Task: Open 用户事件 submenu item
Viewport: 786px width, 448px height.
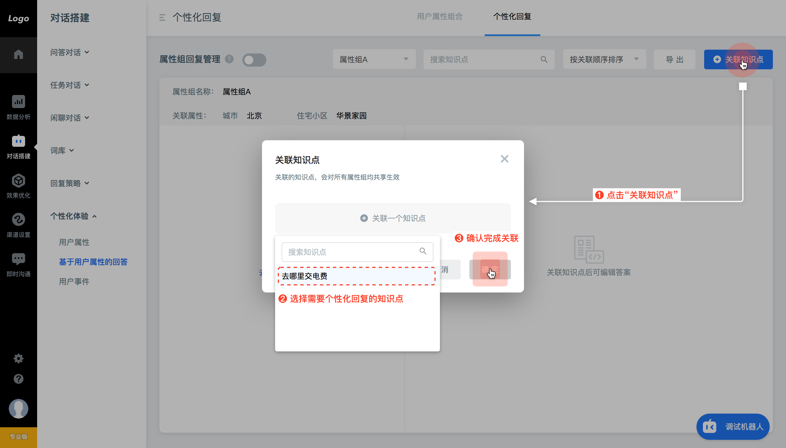Action: coord(74,282)
